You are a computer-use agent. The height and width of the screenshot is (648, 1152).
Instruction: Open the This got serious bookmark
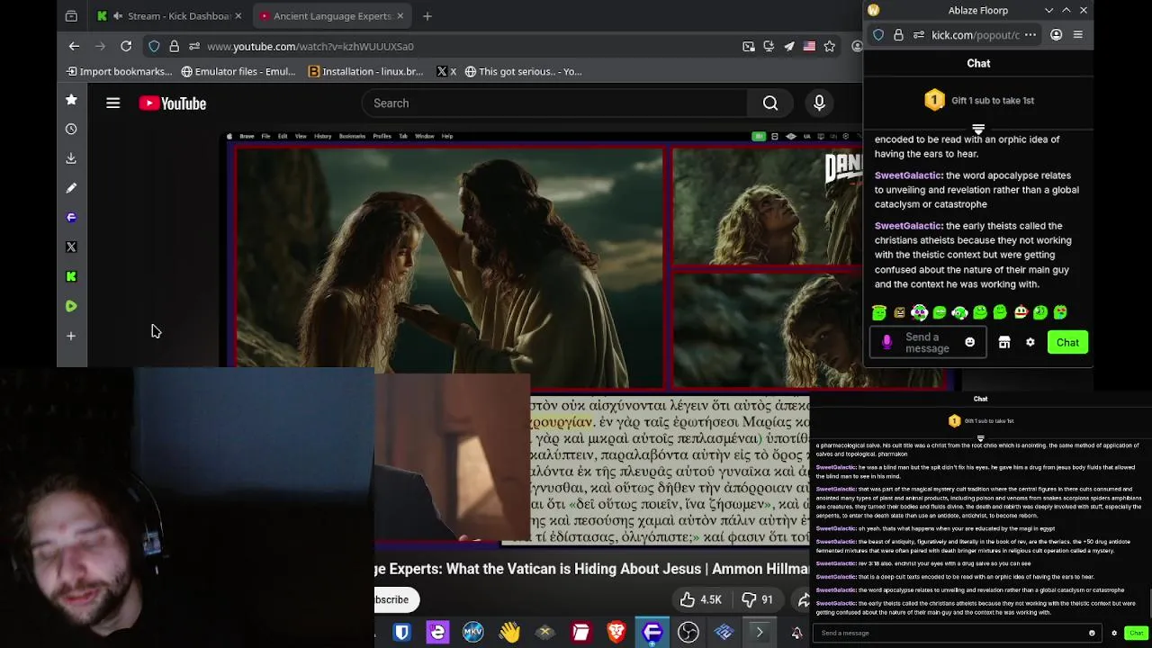click(523, 71)
